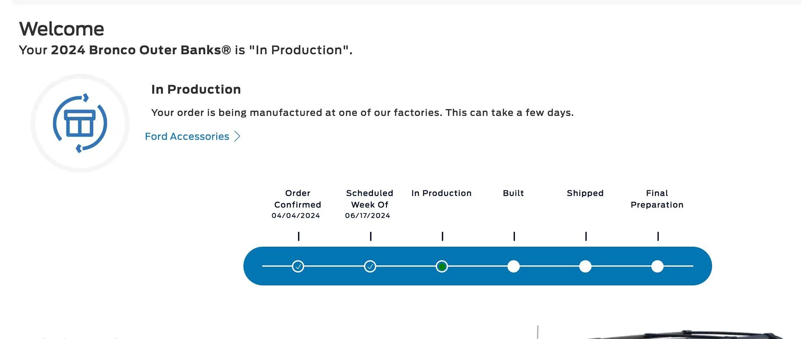Click the Order Confirmed label

coord(298,199)
